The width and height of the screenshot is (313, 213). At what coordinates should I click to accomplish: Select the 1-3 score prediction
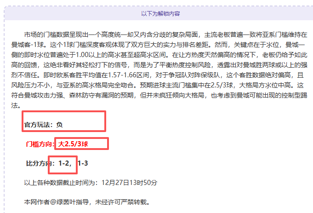[x=83, y=163]
